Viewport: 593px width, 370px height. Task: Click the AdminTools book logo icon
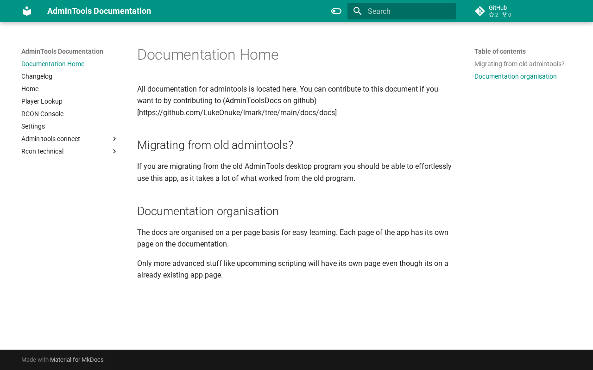click(27, 11)
